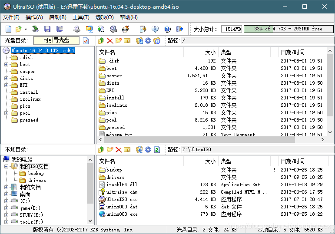Image resolution: width=335 pixels, height=234 pixels.
Task: Expand the pool folder in disc tree
Action: point(6,113)
